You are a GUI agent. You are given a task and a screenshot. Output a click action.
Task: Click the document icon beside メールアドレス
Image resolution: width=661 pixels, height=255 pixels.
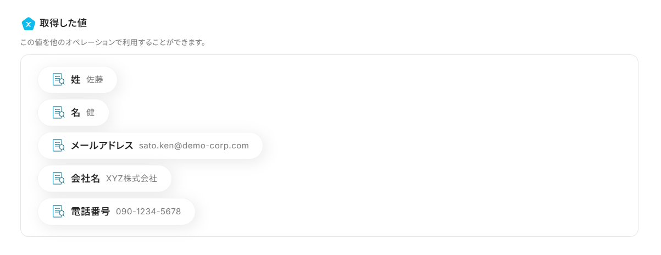click(x=58, y=146)
